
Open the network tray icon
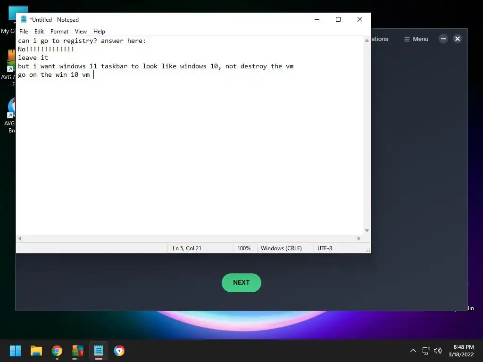click(426, 351)
